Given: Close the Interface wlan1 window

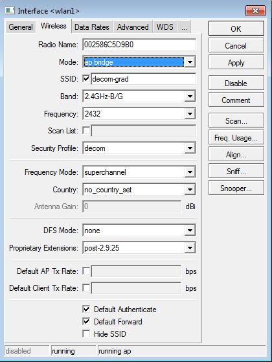Looking at the screenshot, I should [x=255, y=10].
